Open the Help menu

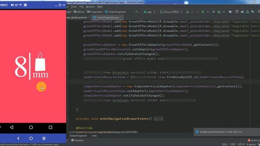tap(100, 6)
